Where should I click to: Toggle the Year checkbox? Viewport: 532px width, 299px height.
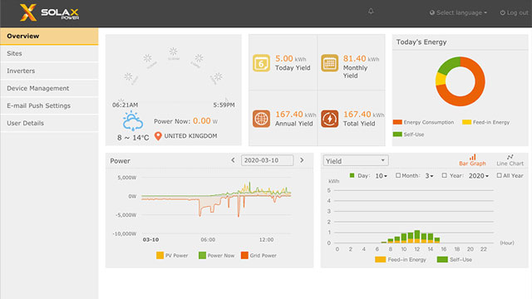(x=444, y=175)
